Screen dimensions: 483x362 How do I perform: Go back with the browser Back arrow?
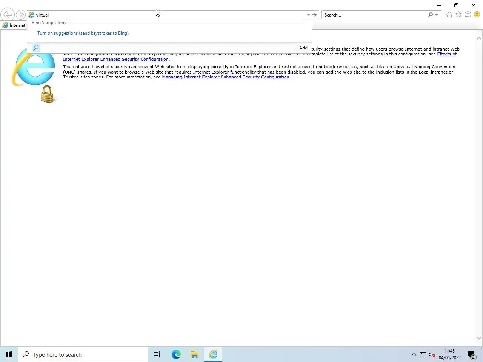(x=8, y=15)
